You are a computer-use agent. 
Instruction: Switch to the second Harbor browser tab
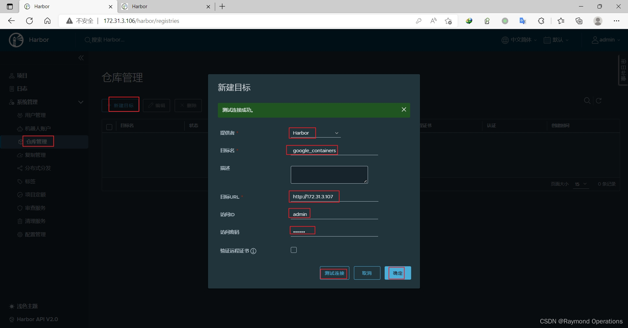(165, 7)
